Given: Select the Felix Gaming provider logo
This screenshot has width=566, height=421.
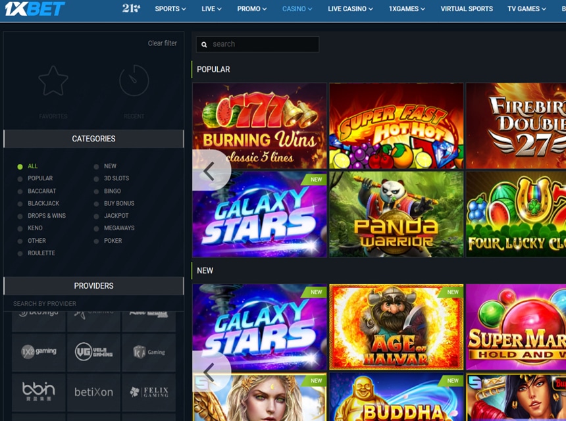Looking at the screenshot, I should click(x=149, y=391).
